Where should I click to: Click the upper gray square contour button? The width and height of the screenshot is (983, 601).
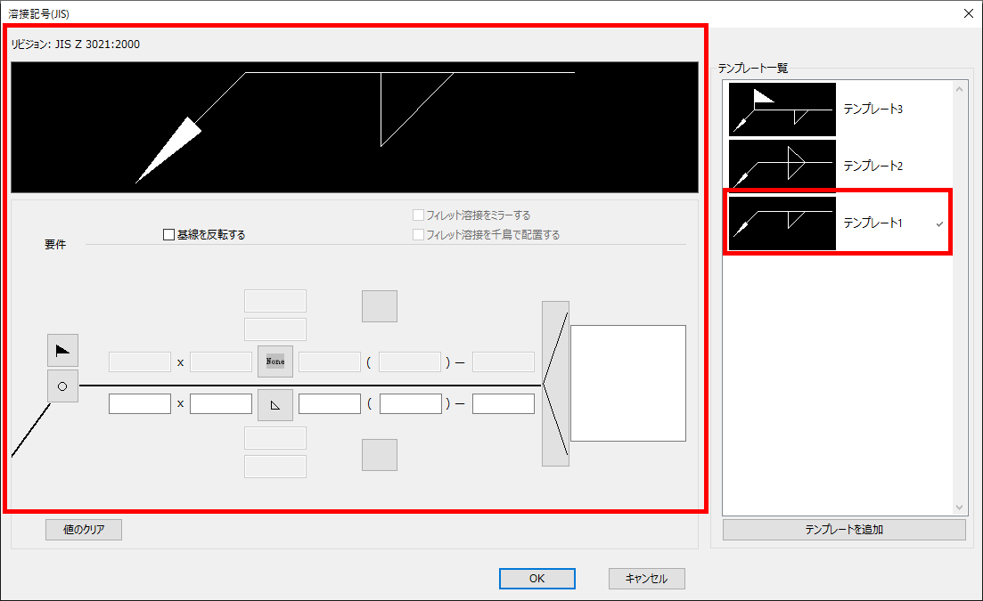[379, 305]
